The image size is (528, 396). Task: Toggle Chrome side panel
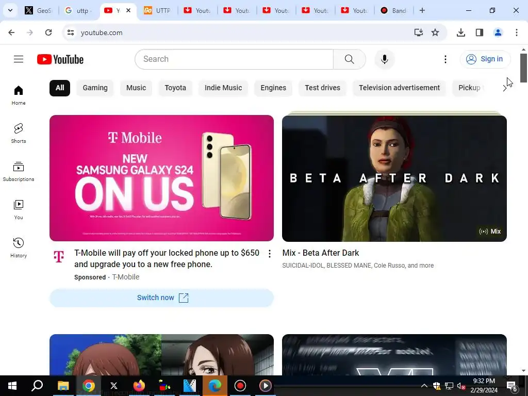tap(479, 32)
